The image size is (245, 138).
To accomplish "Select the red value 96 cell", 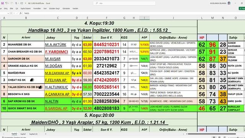I will coord(212,45).
